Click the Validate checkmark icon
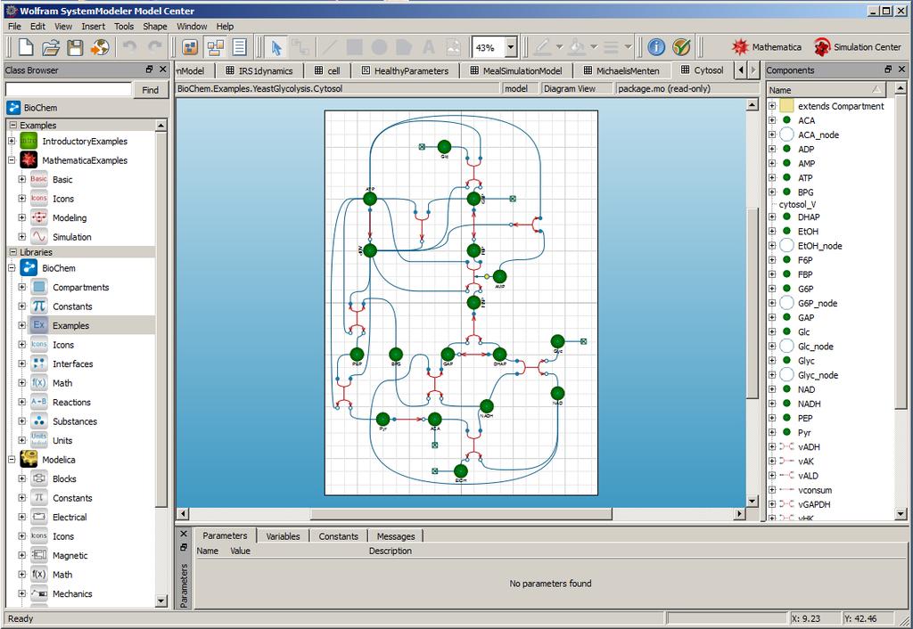The width and height of the screenshot is (913, 629). (x=681, y=47)
